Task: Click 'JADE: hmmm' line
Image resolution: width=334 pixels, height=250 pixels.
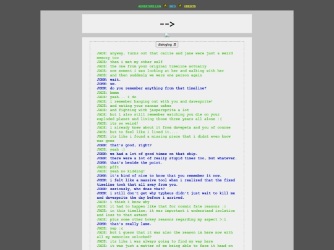Action: click(x=108, y=93)
